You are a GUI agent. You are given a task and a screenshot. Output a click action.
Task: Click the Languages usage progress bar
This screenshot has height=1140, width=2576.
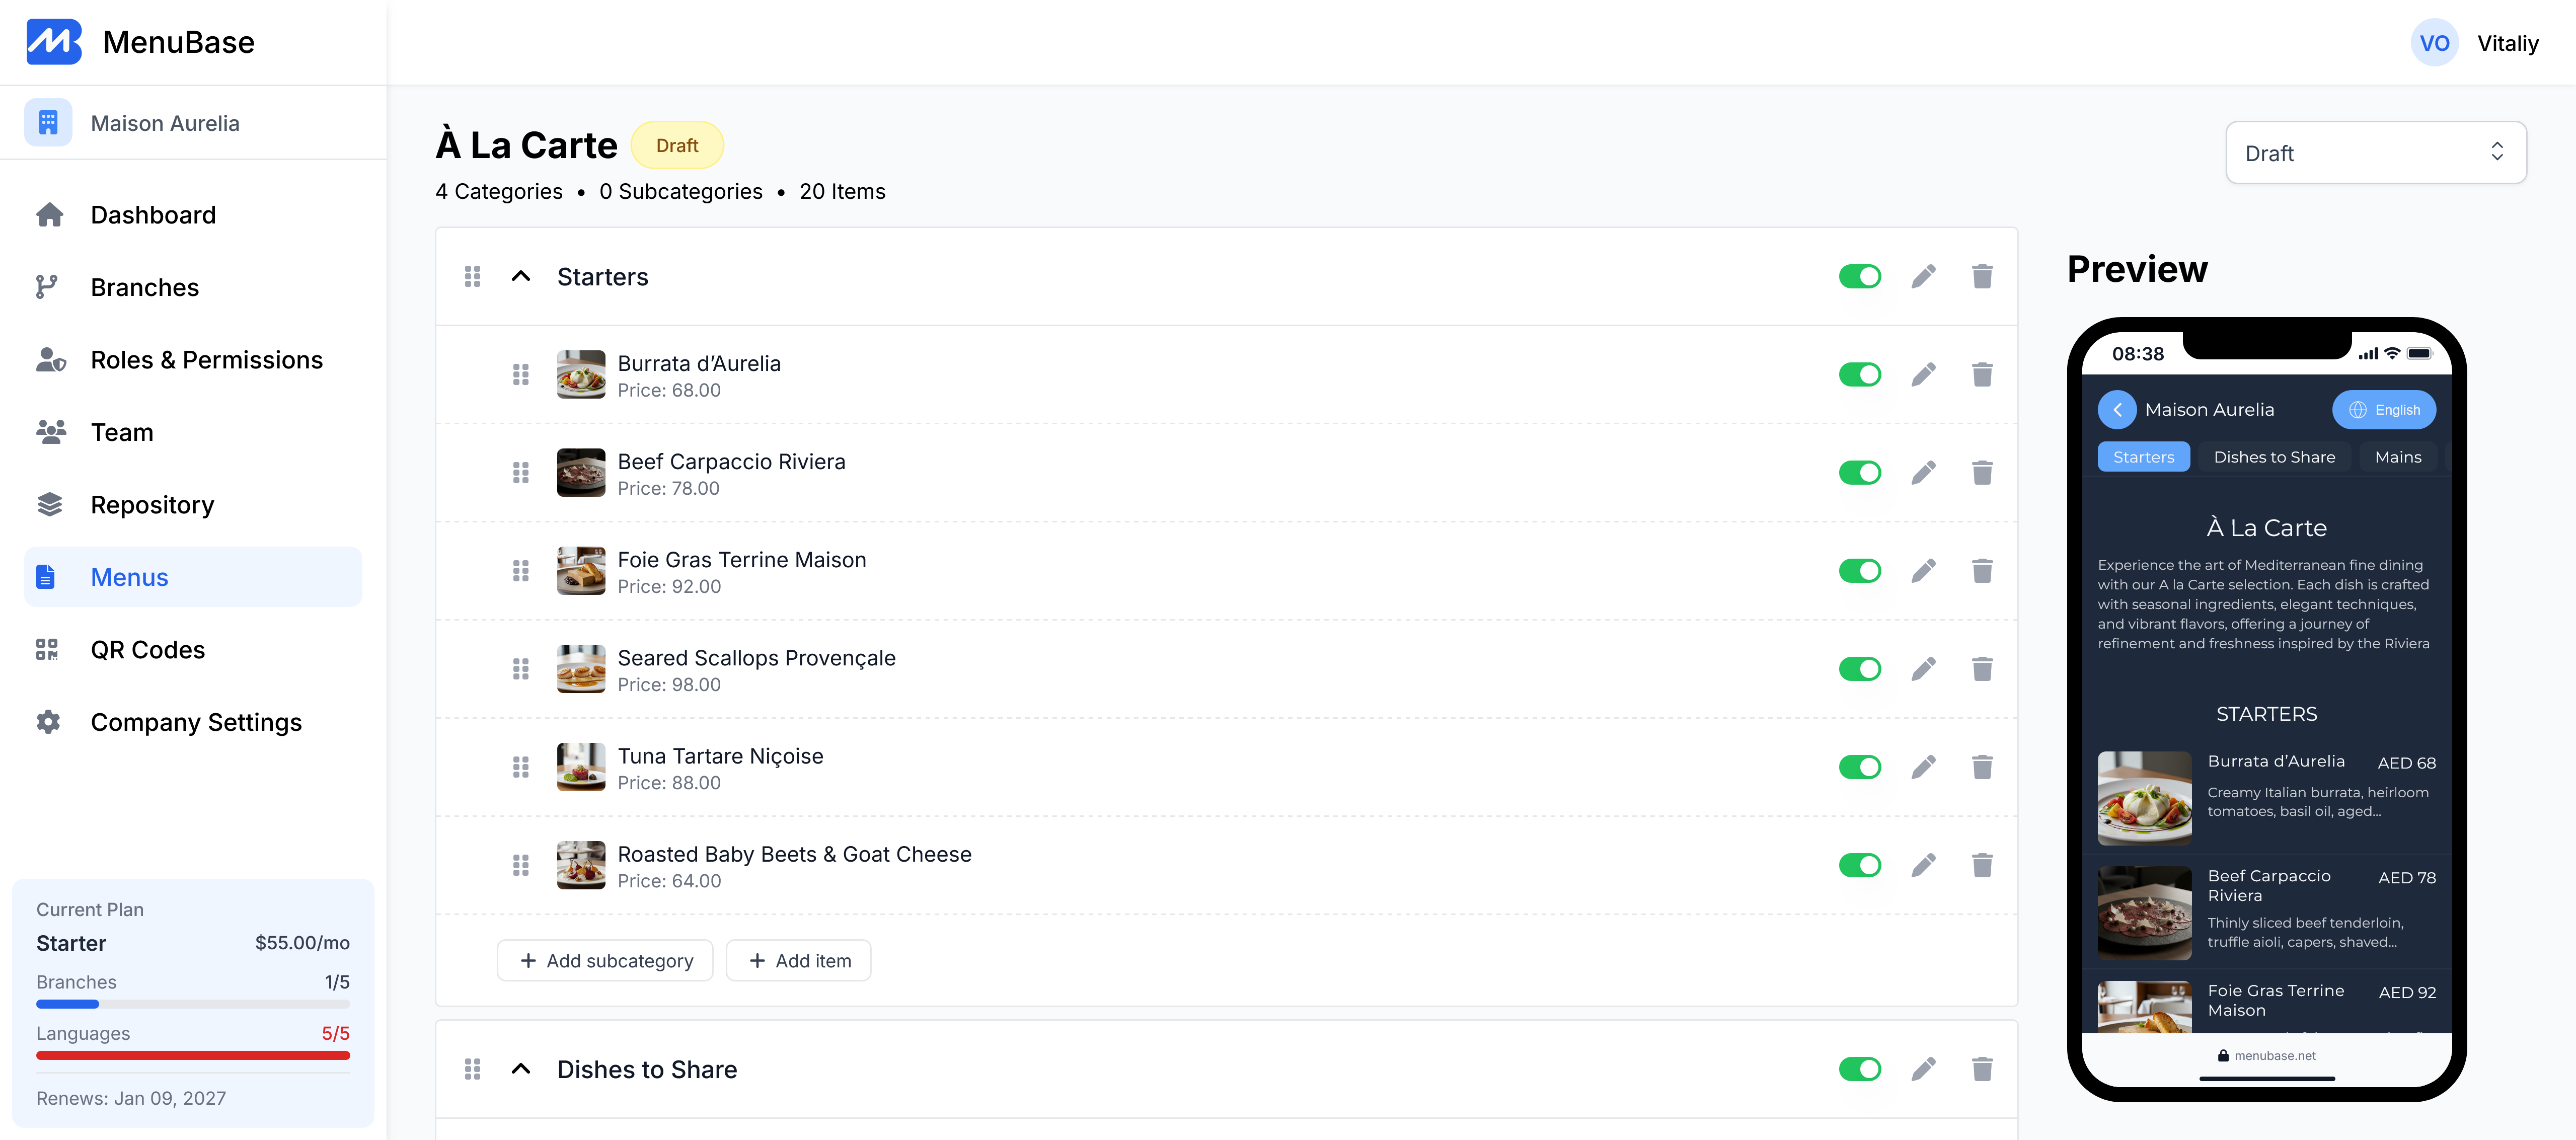pyautogui.click(x=193, y=1055)
